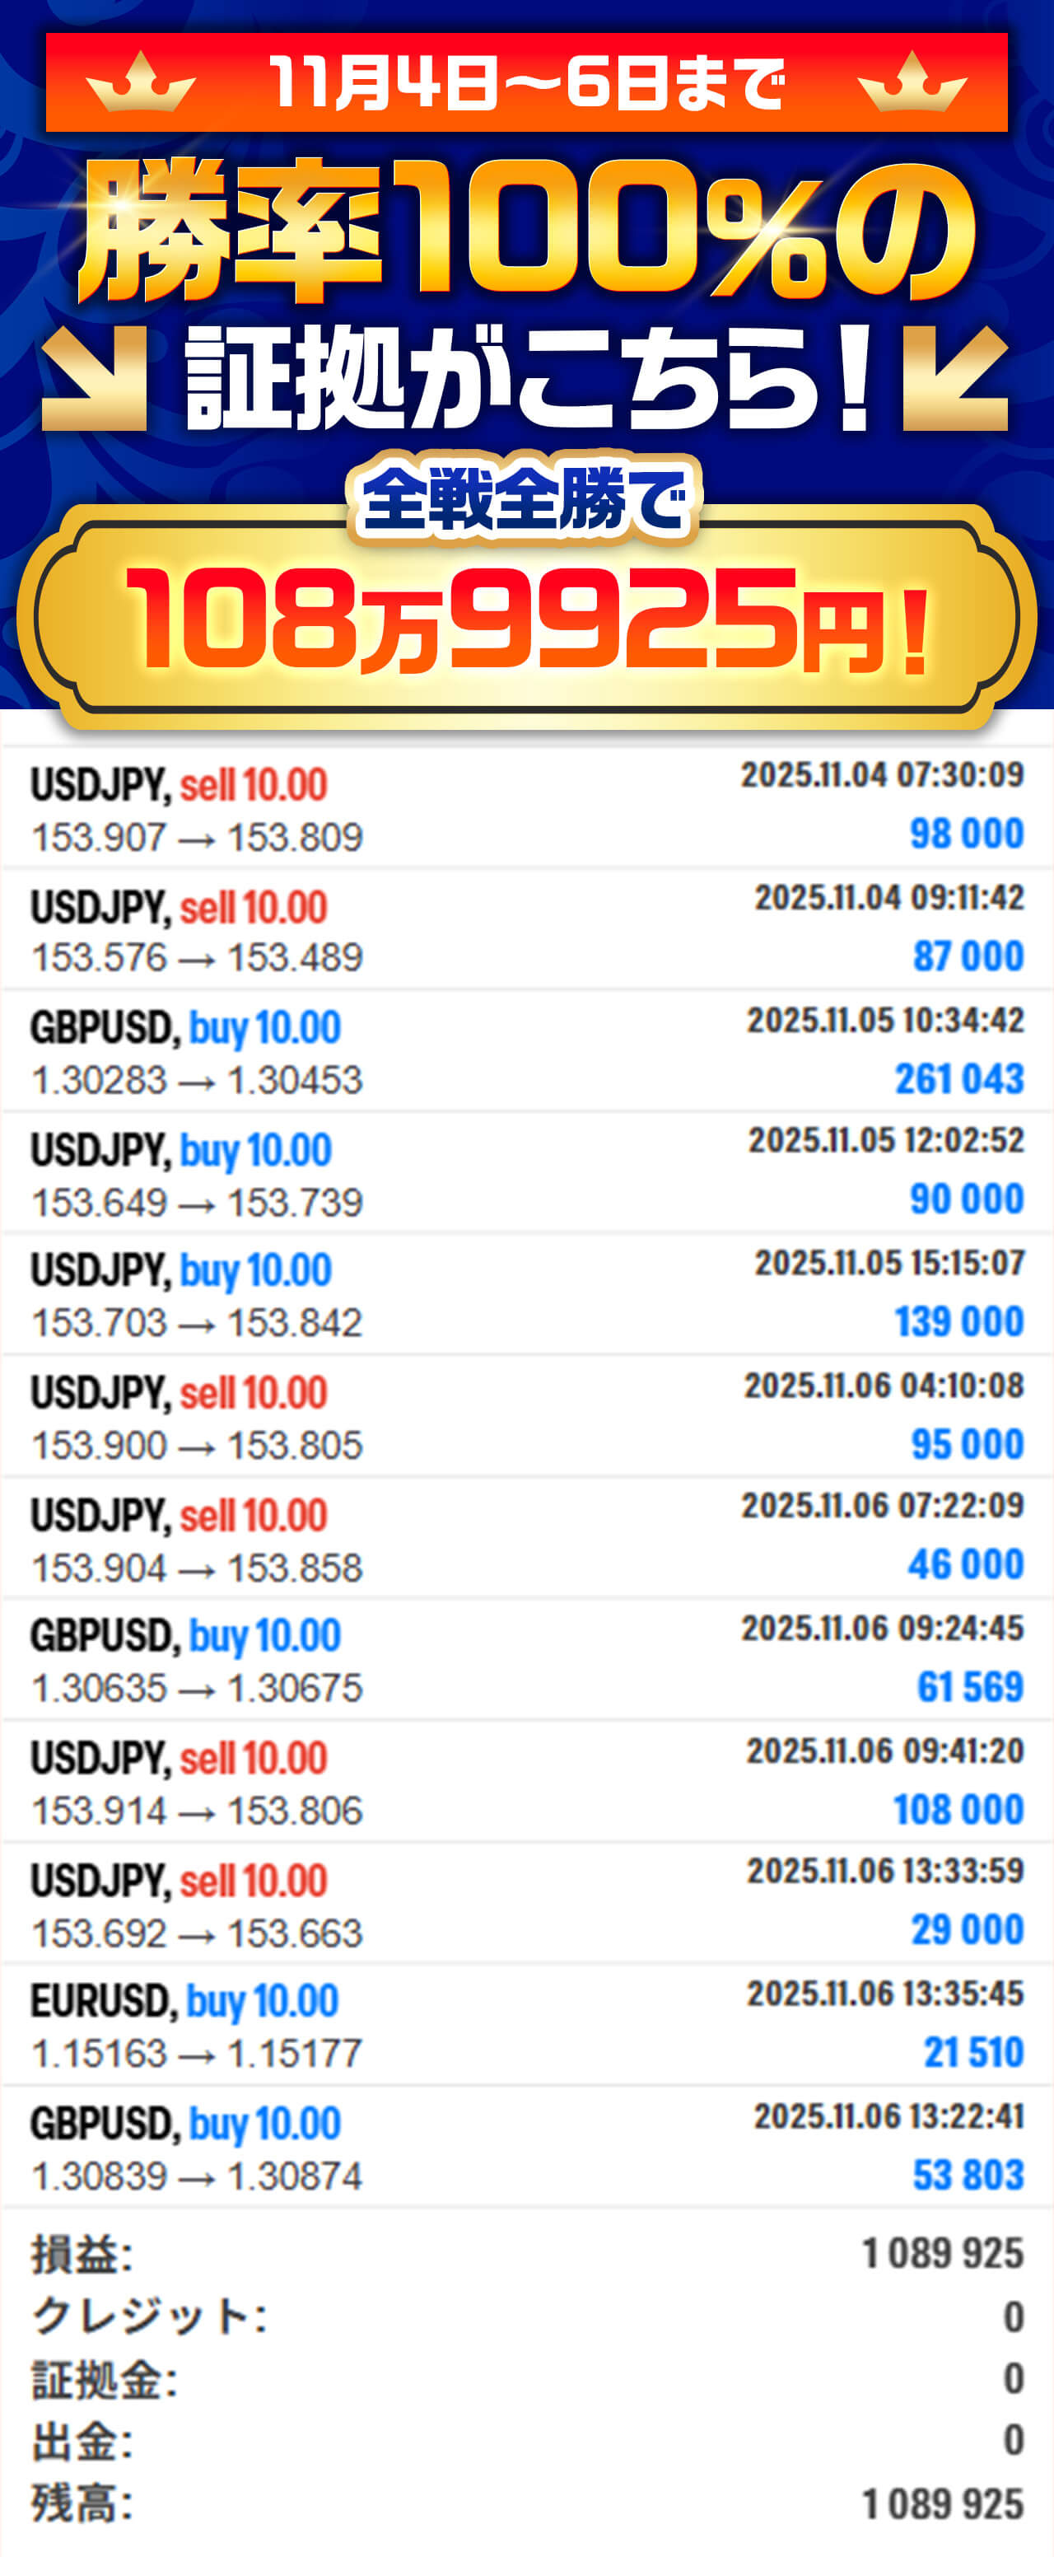Open the GBPUSD trade with profit 53 803
The width and height of the screenshot is (1054, 2557).
tap(527, 2147)
